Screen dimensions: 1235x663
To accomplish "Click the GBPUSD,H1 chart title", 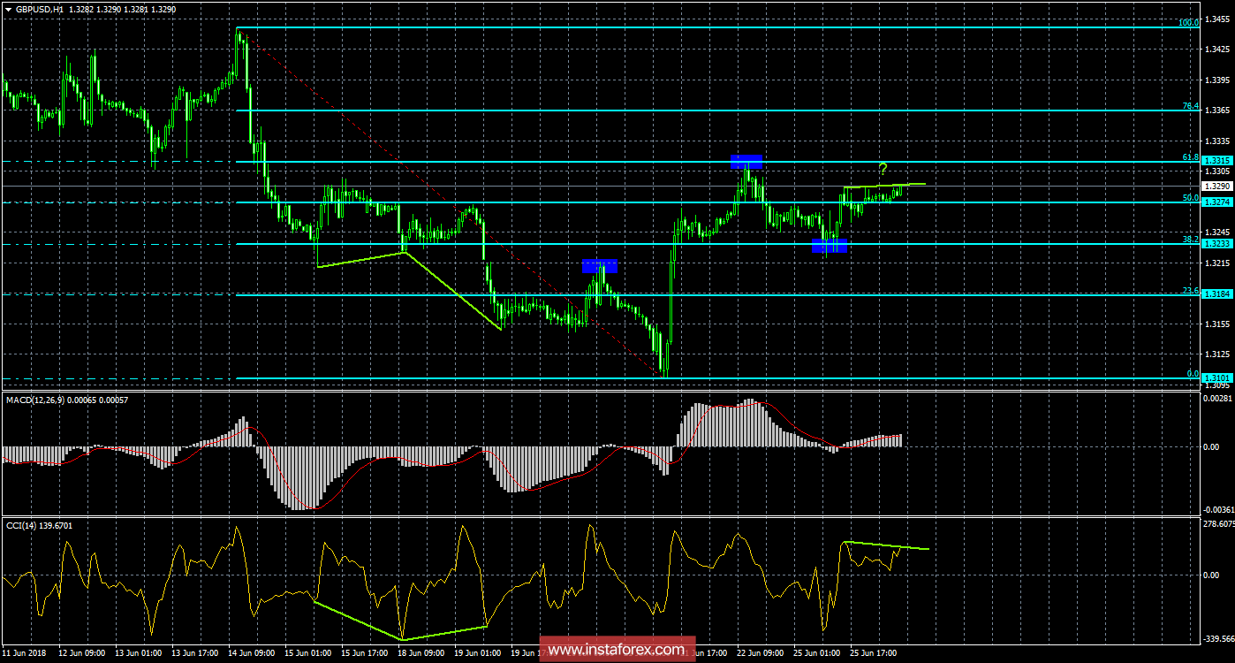I will pyautogui.click(x=38, y=9).
